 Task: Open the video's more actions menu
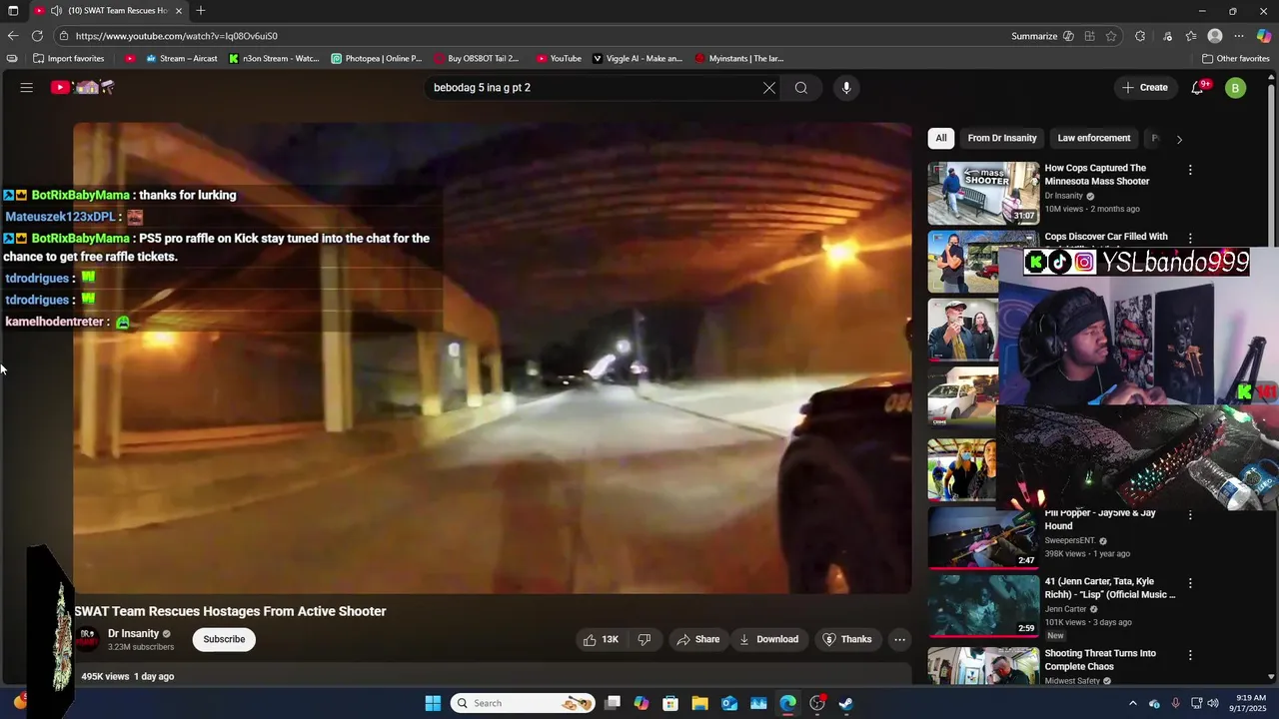899,639
